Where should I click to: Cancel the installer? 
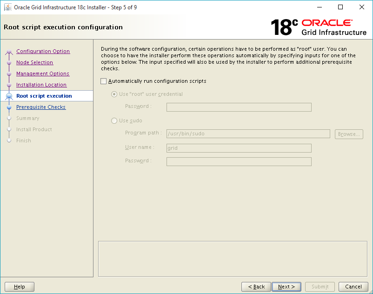pyautogui.click(x=353, y=287)
